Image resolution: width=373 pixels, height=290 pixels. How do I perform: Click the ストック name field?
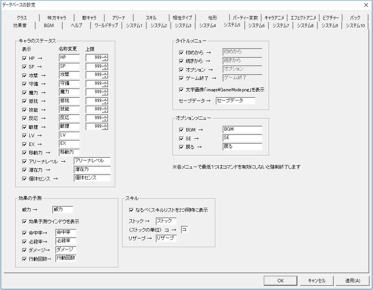pos(166,221)
